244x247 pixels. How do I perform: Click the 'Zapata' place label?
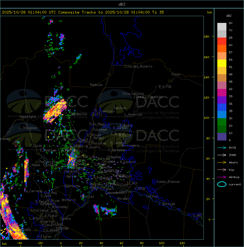(65, 219)
